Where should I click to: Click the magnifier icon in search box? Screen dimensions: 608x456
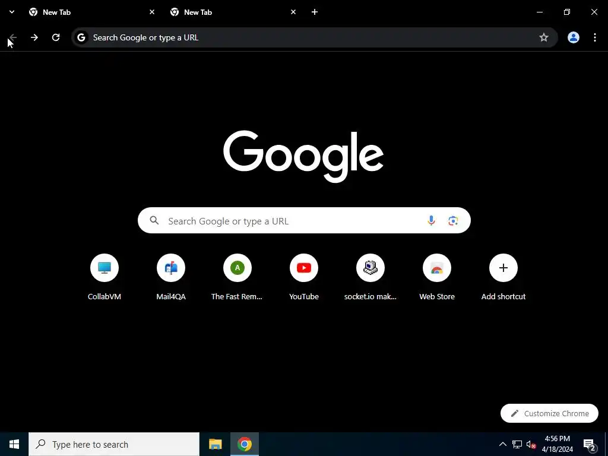(x=154, y=220)
